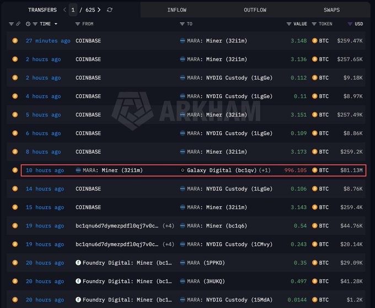The image size is (375, 308).
Task: Expand the (+1) recipients next to Galaxy Digital
Action: (265, 170)
